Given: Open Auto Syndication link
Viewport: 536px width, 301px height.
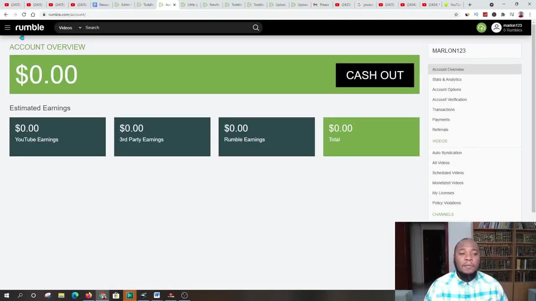Looking at the screenshot, I should click(x=447, y=153).
